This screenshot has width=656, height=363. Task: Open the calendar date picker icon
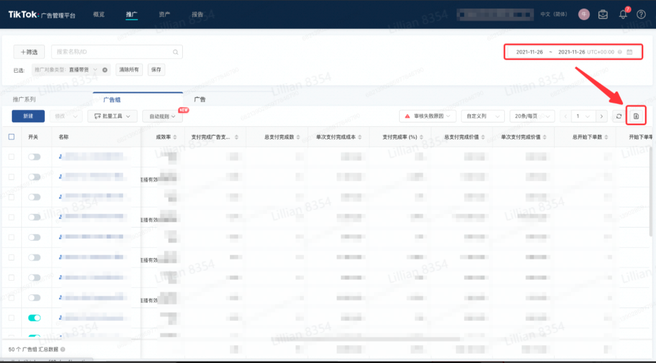(630, 52)
